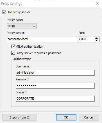Click the NTLM authentication label text
The width and height of the screenshot is (102, 123).
[29, 47]
